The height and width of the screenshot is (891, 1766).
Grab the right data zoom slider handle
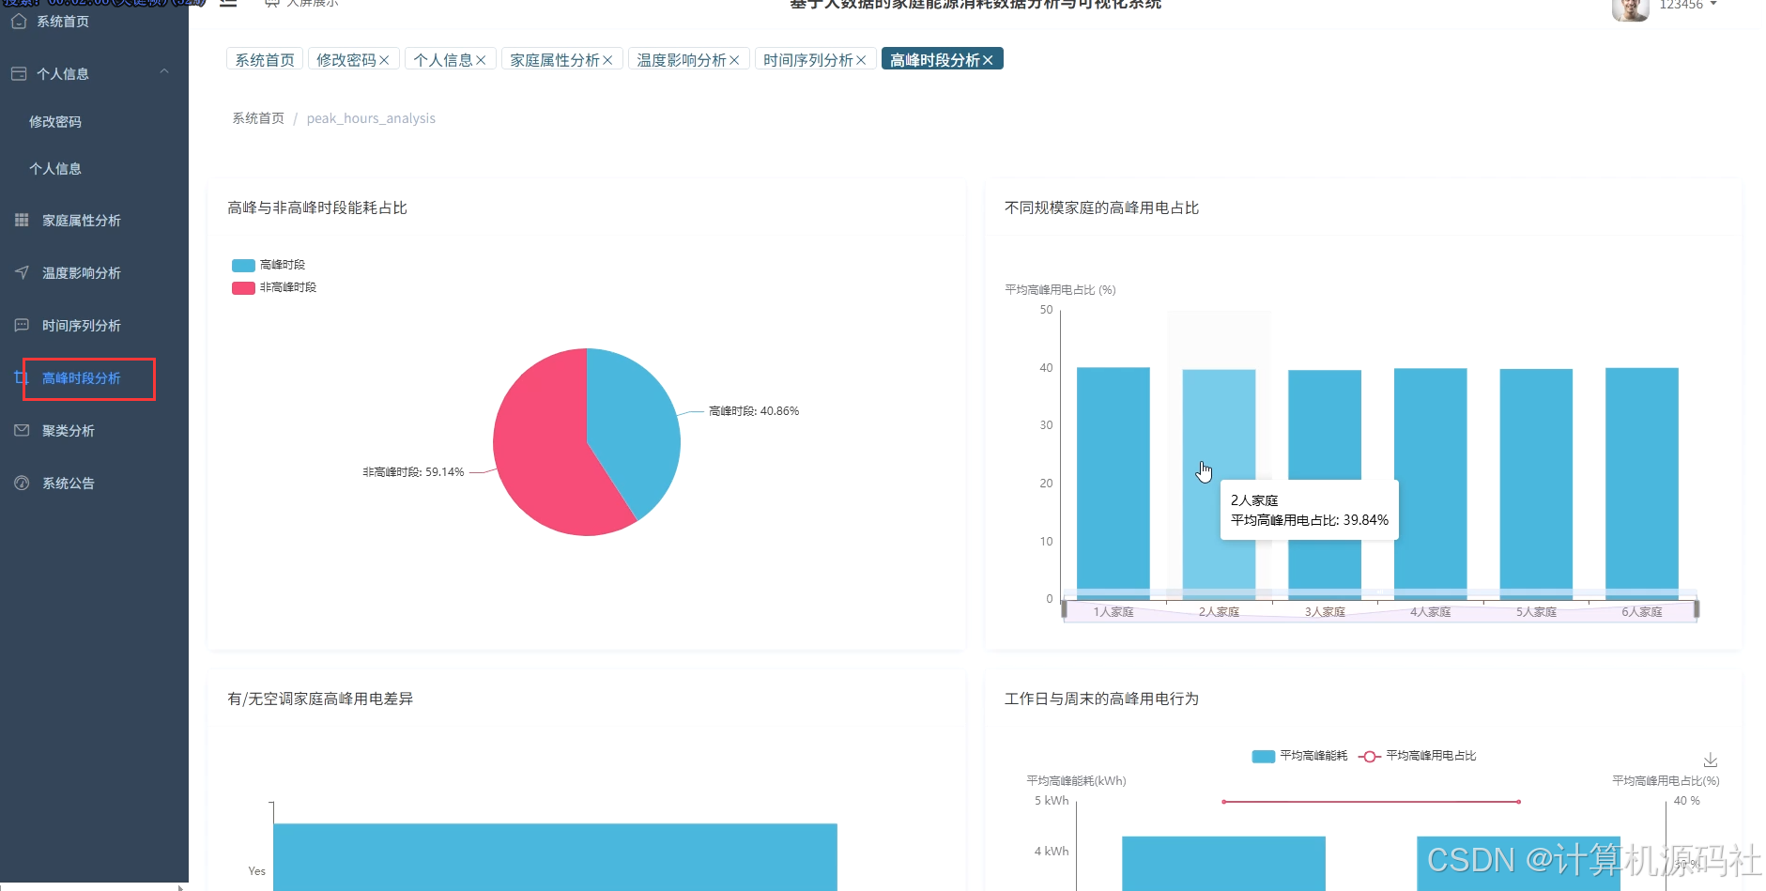point(1697,610)
